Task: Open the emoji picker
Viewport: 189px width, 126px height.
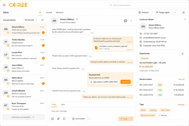Action: pos(52,119)
